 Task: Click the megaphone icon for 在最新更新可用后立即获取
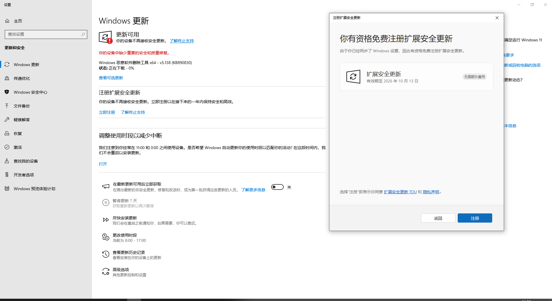click(106, 186)
